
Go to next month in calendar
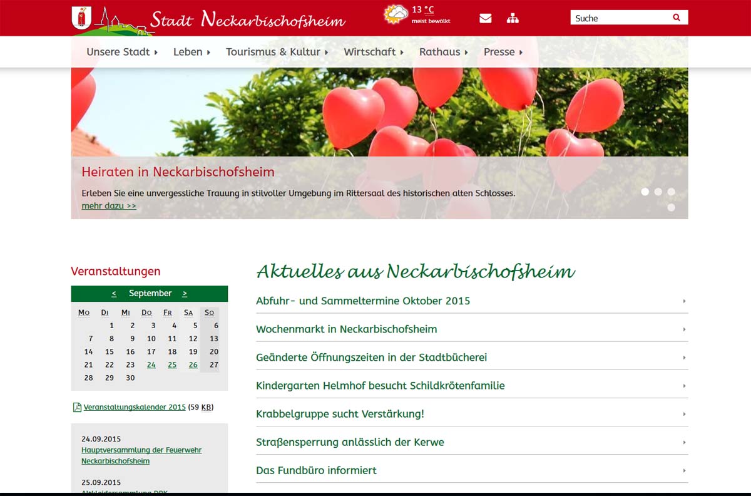pyautogui.click(x=185, y=293)
